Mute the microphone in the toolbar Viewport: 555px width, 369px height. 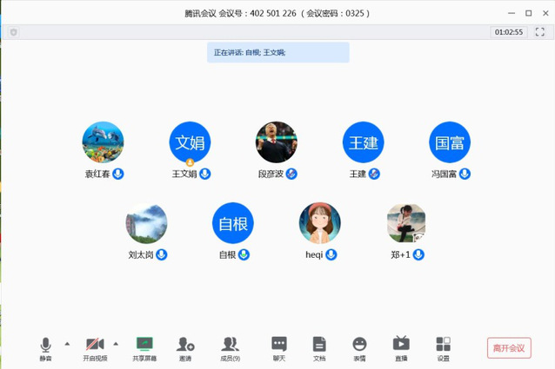(45, 346)
